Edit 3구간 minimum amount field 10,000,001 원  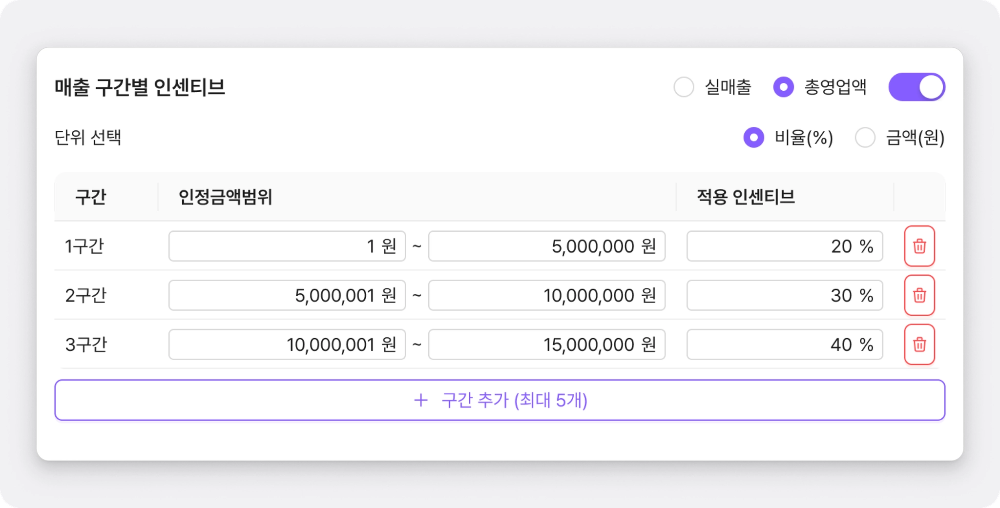287,345
